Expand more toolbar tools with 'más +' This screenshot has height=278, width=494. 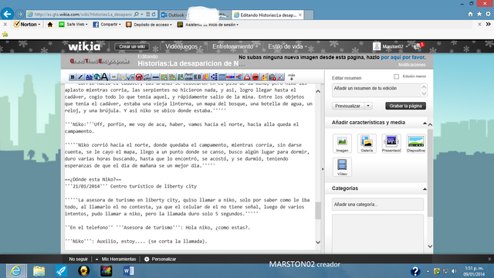292,76
